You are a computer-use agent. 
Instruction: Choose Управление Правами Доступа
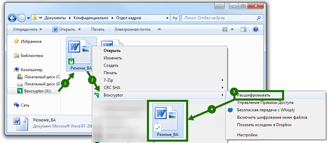click(276, 103)
